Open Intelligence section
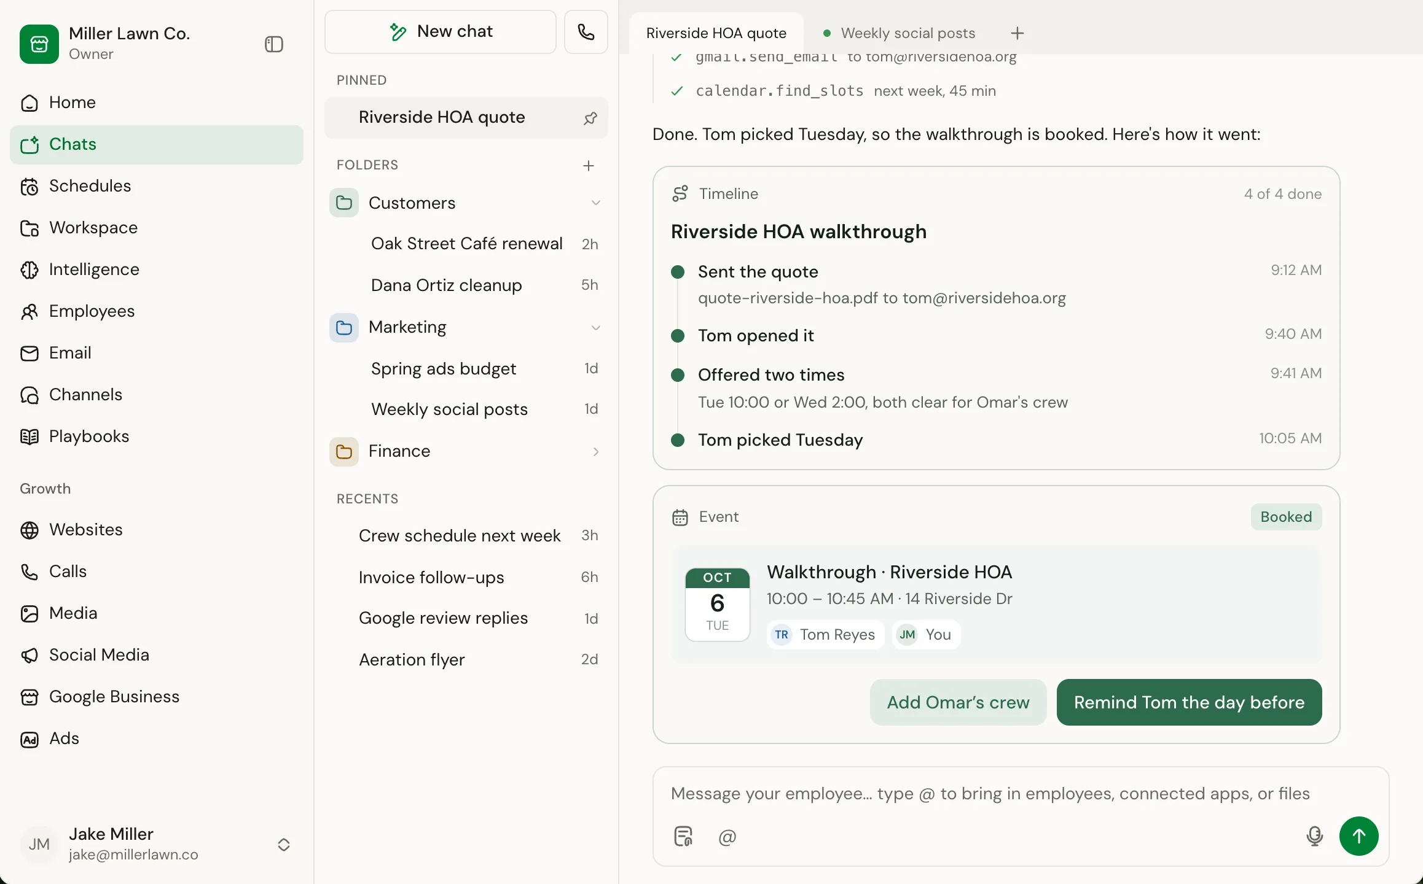Screen dimensions: 1423x884 tap(157, 269)
